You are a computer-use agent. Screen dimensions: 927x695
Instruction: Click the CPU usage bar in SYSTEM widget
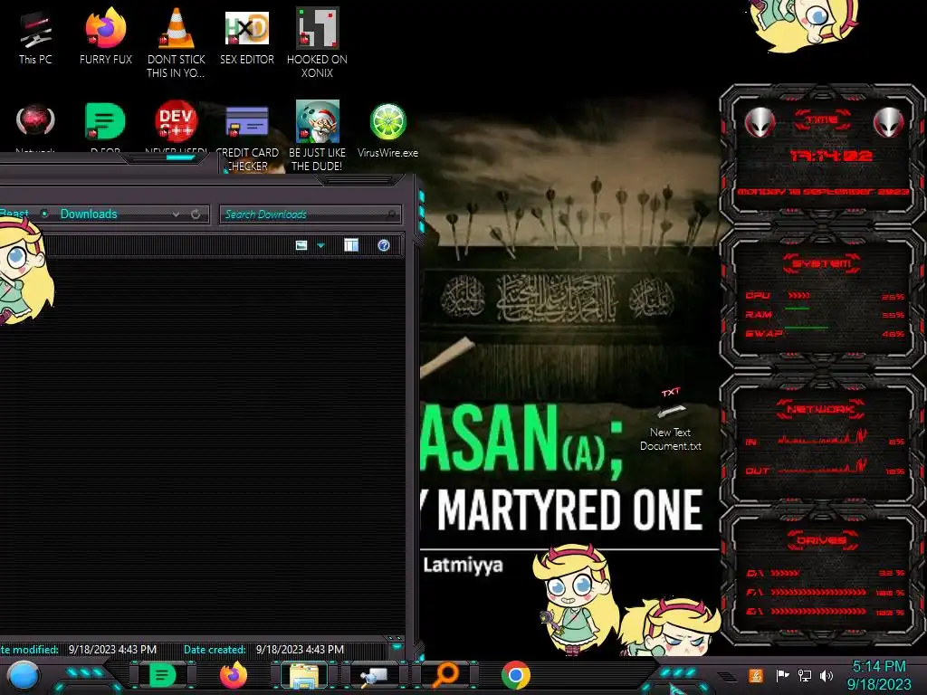tap(799, 296)
